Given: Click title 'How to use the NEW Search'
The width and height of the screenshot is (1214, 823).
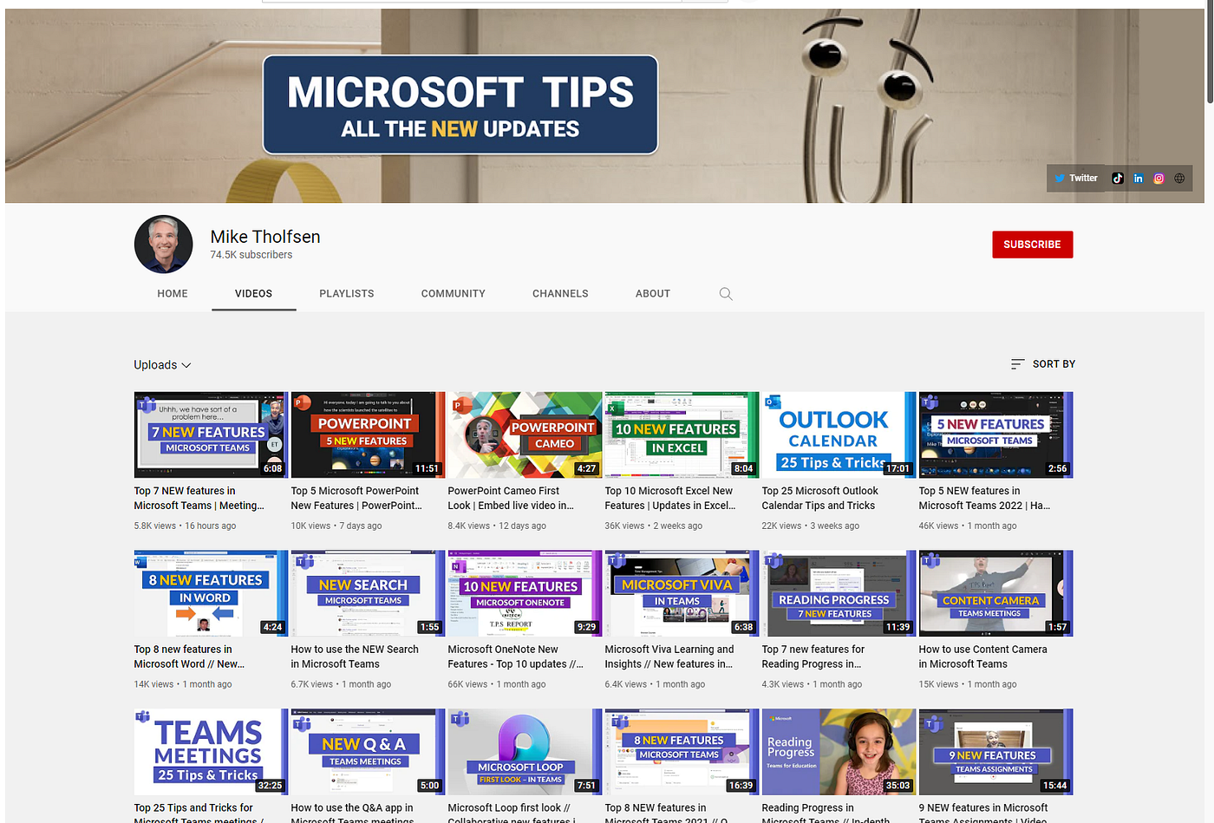Looking at the screenshot, I should point(355,656).
